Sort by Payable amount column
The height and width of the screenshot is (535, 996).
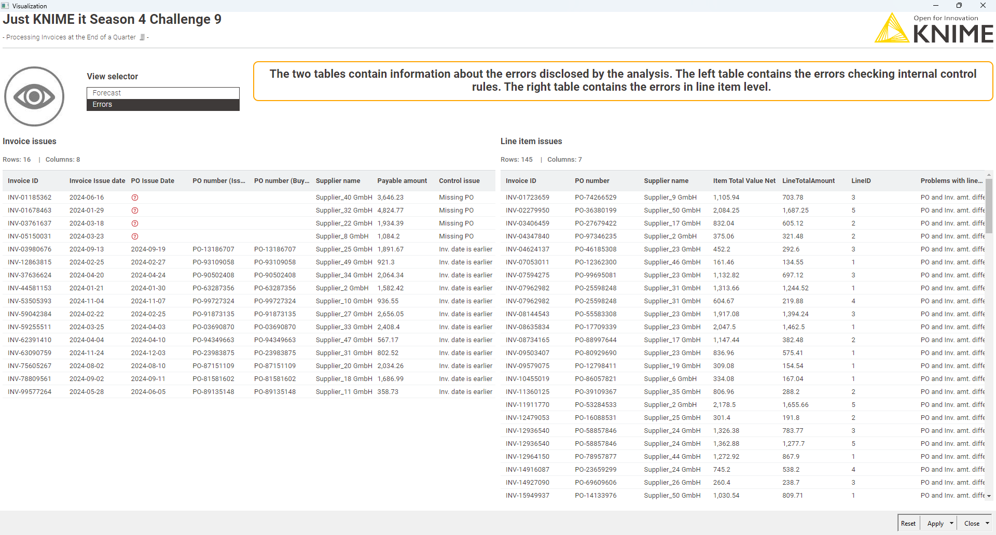pos(402,181)
